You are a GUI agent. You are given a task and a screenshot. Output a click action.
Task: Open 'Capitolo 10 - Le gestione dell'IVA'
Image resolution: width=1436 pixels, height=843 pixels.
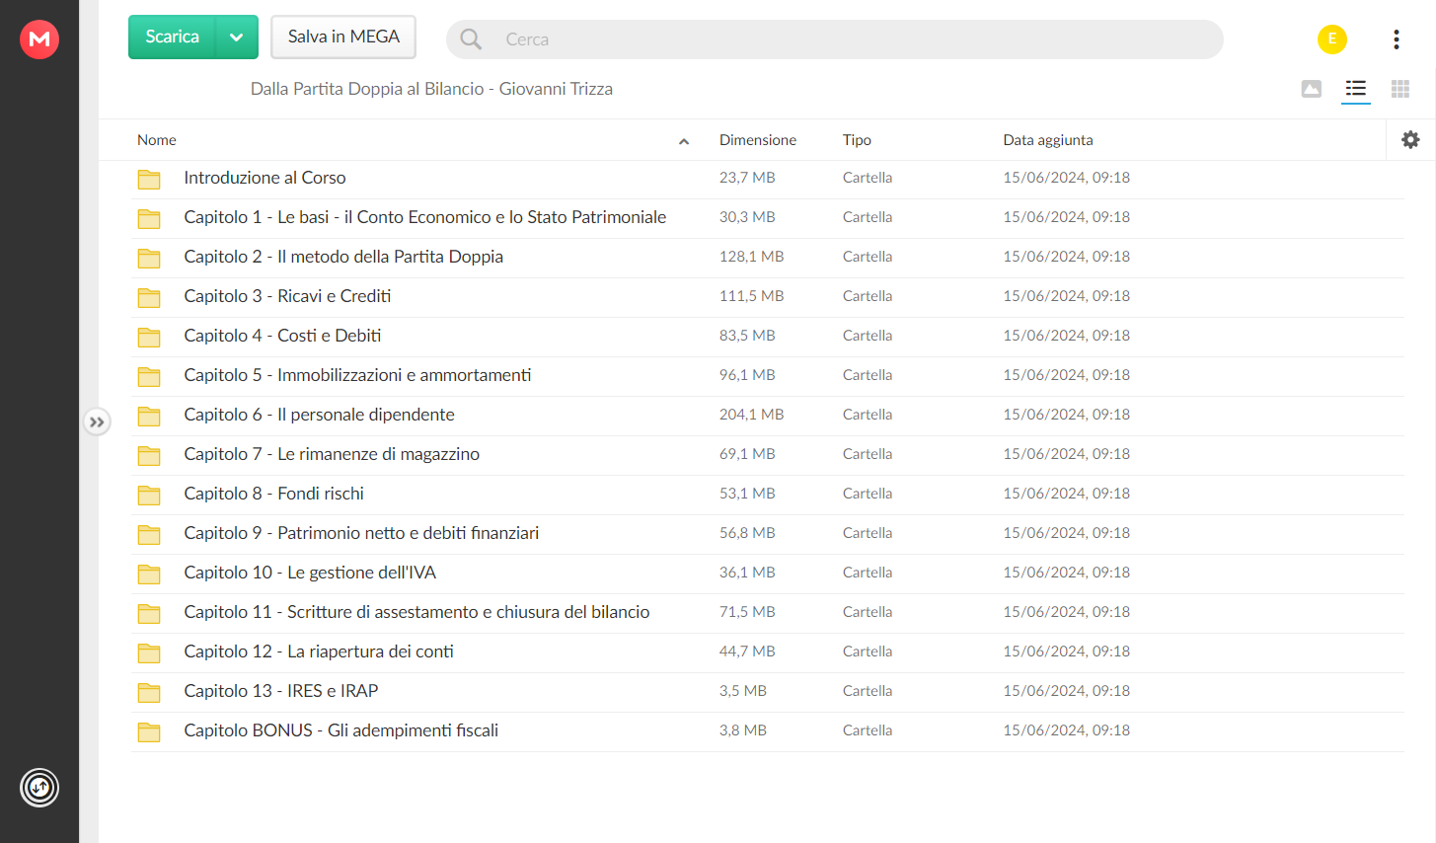pyautogui.click(x=310, y=573)
